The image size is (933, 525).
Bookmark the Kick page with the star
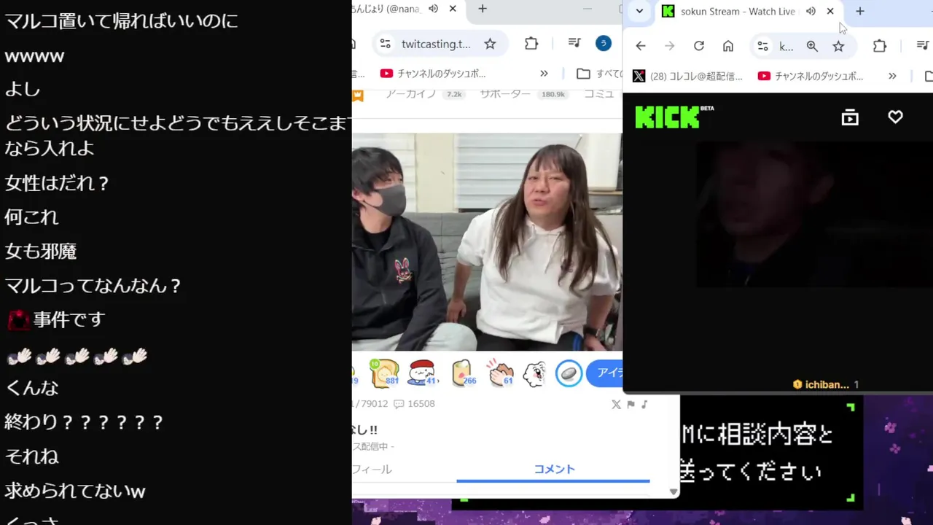[x=838, y=46]
